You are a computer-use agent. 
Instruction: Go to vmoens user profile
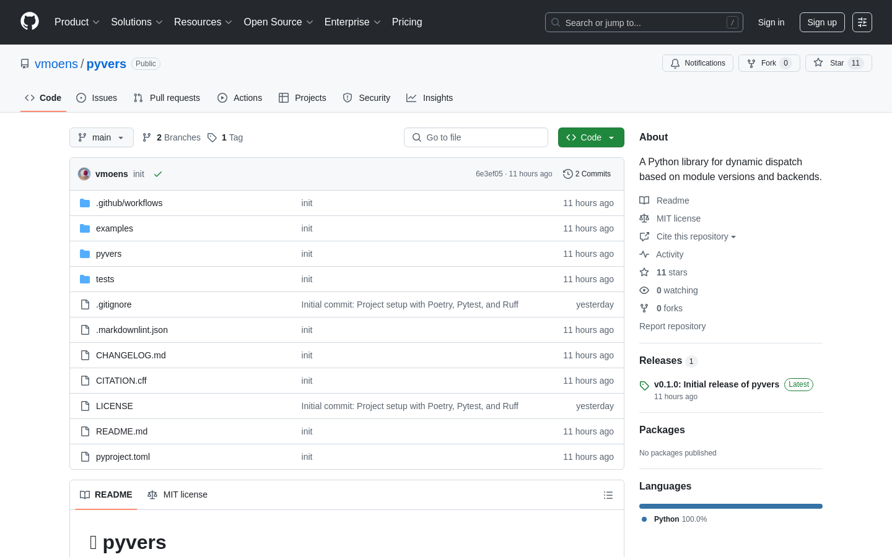(x=56, y=64)
